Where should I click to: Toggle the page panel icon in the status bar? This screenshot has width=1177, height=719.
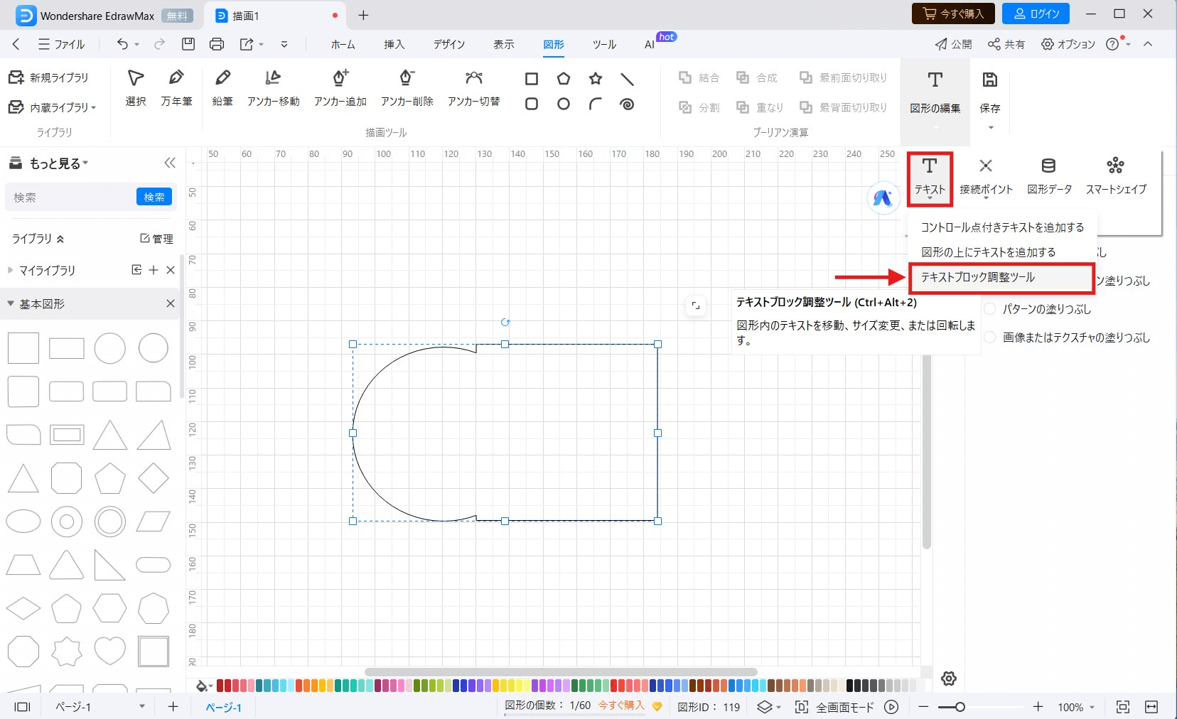tap(23, 707)
